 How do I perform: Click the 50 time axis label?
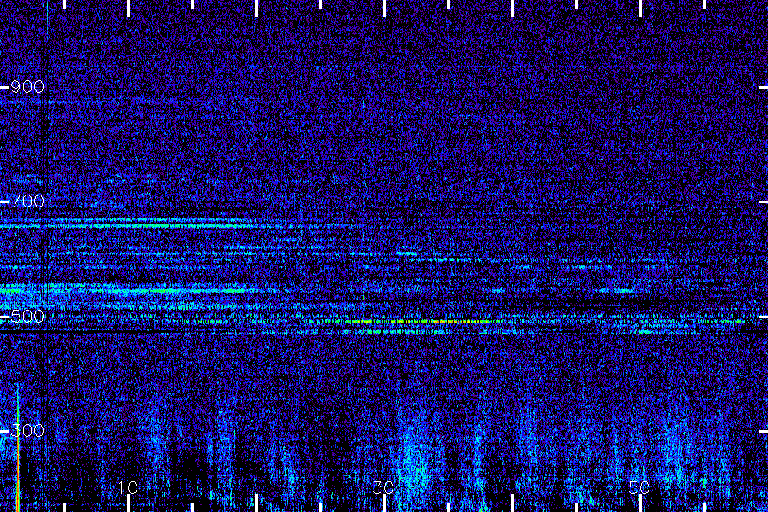coord(639,487)
